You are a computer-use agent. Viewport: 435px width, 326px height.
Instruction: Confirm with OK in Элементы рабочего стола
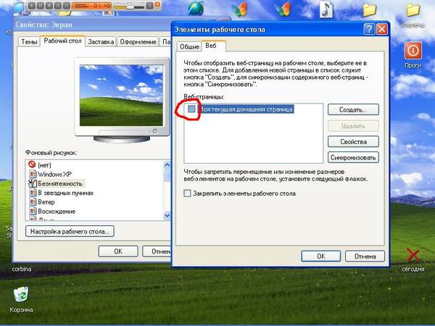321,256
